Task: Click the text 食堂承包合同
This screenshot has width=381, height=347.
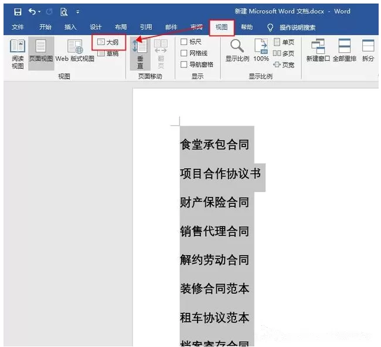Action: pos(215,145)
